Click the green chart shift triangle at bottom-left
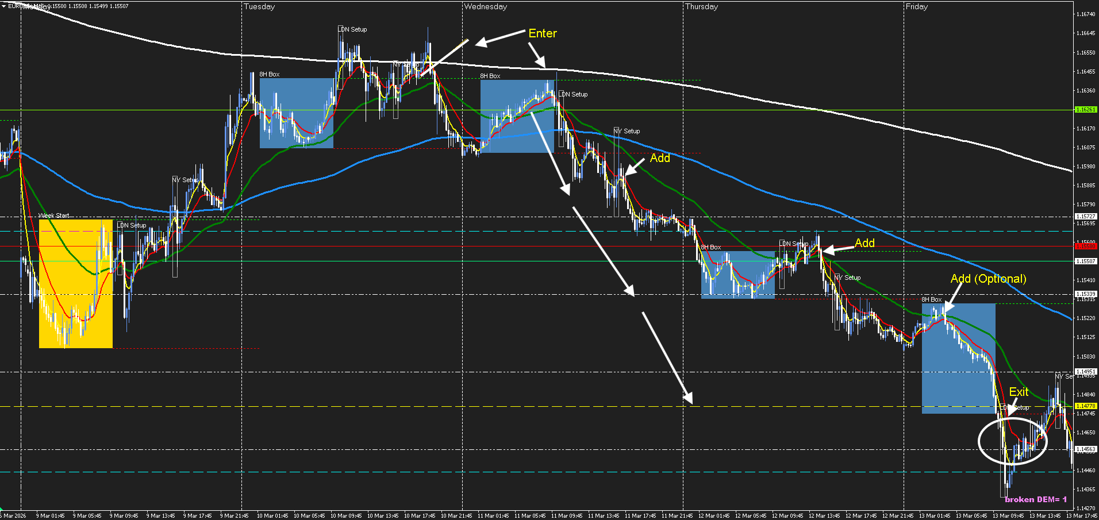The image size is (1099, 520). (2, 510)
